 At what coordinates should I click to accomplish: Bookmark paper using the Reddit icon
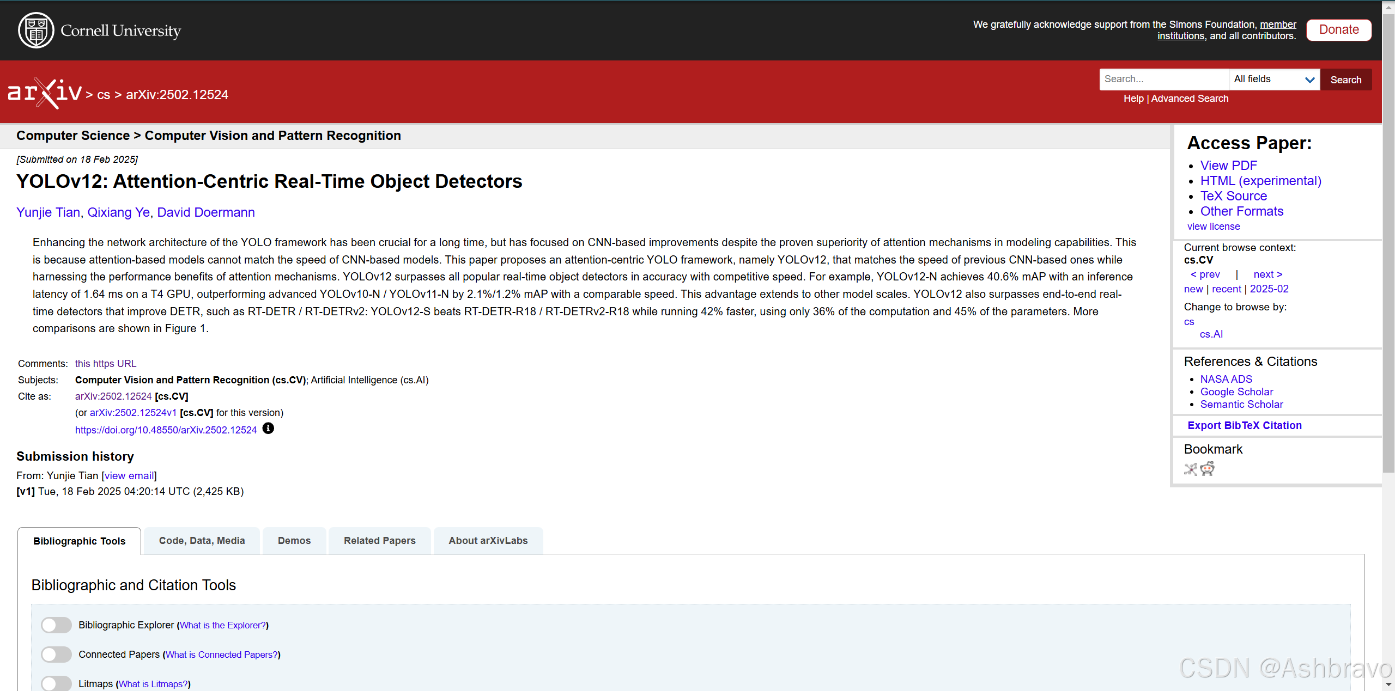tap(1208, 469)
